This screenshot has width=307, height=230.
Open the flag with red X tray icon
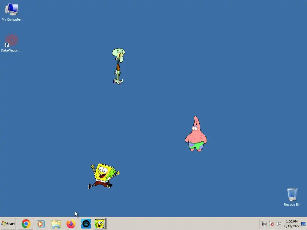[x=271, y=224]
